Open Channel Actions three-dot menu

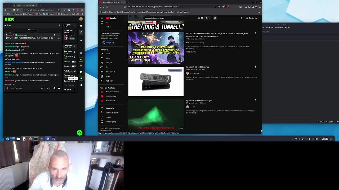pos(75,46)
